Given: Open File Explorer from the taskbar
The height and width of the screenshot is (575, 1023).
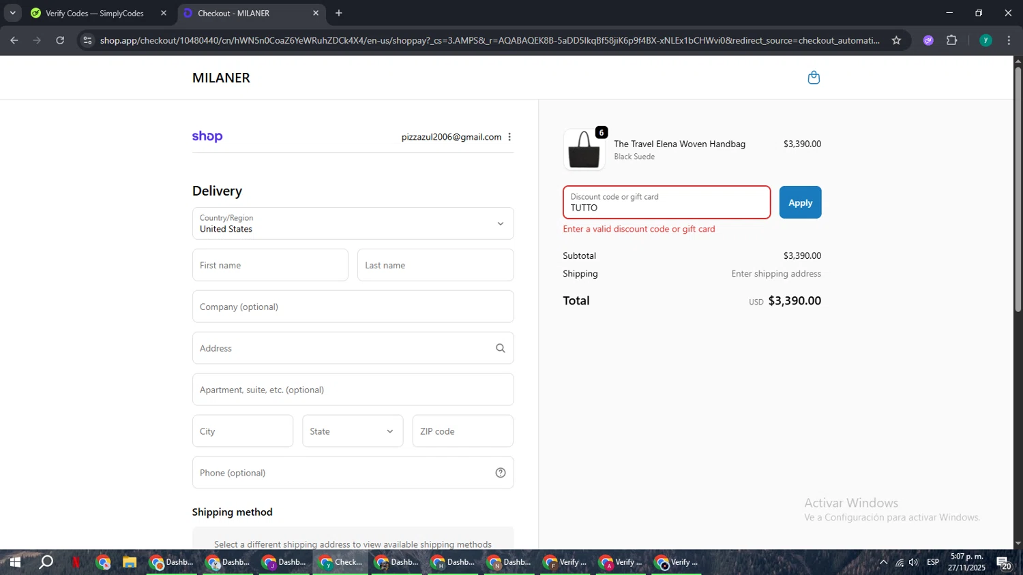Looking at the screenshot, I should point(130,562).
